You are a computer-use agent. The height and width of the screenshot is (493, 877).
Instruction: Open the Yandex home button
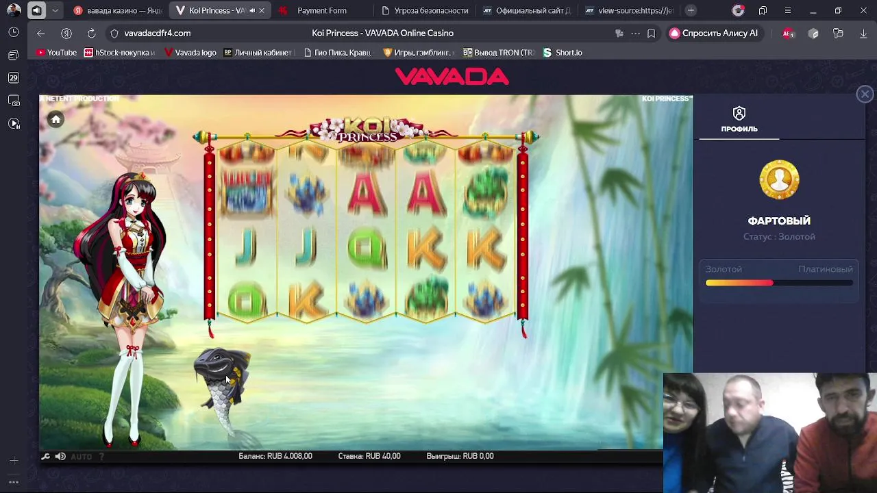[x=66, y=33]
